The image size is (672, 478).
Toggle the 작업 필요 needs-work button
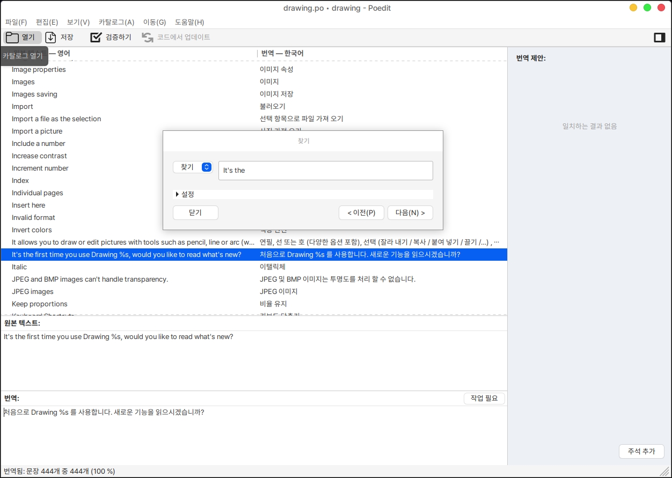[x=484, y=399]
